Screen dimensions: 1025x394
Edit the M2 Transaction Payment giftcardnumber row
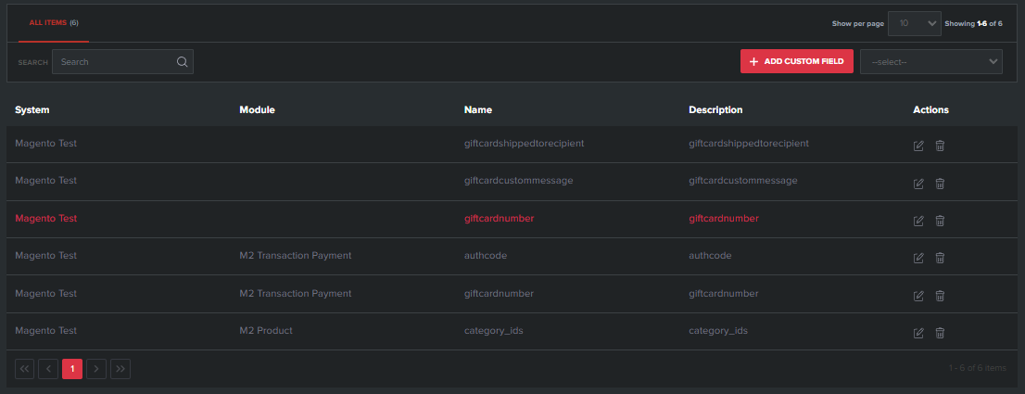click(918, 296)
